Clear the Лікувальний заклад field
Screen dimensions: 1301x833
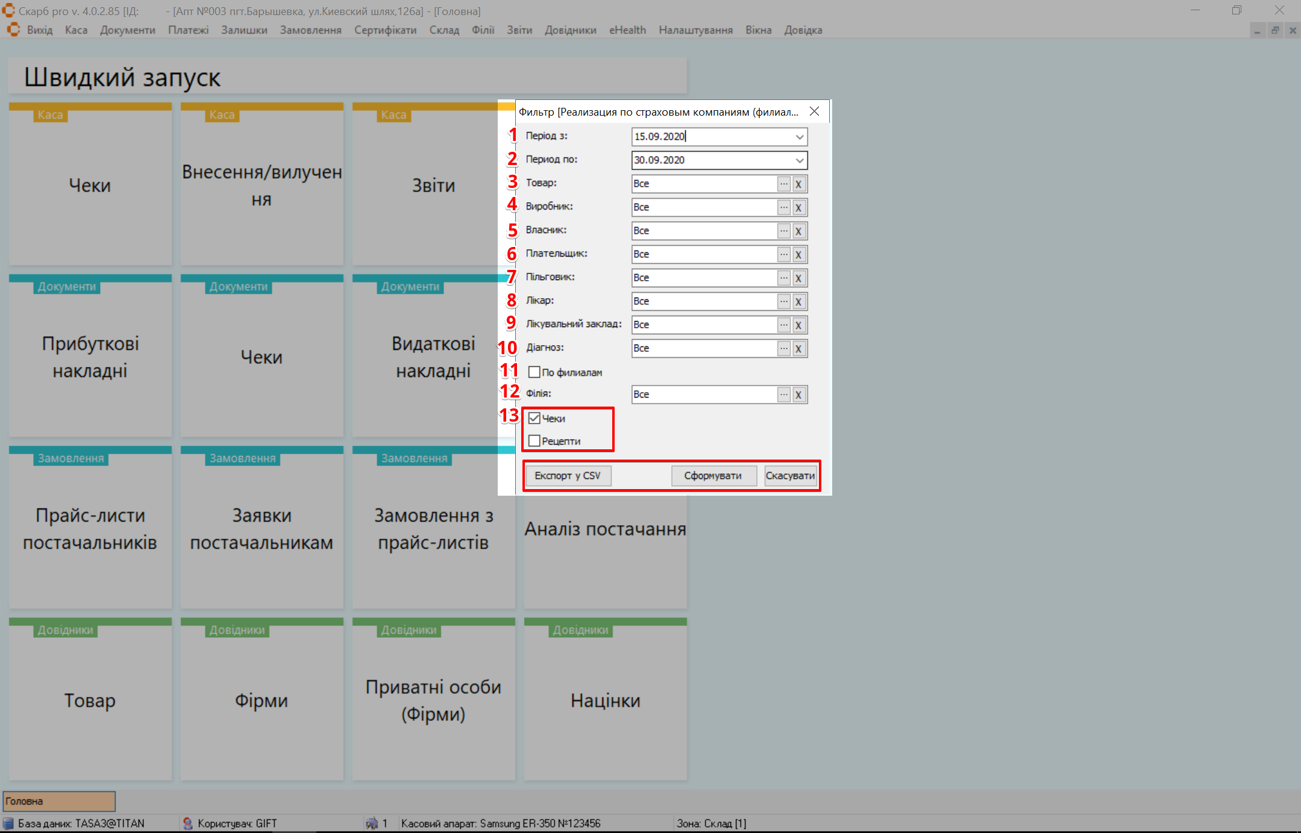(x=798, y=325)
